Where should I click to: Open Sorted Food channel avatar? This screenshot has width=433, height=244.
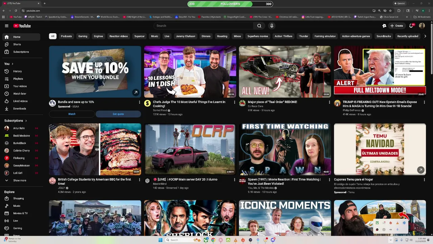point(147,103)
